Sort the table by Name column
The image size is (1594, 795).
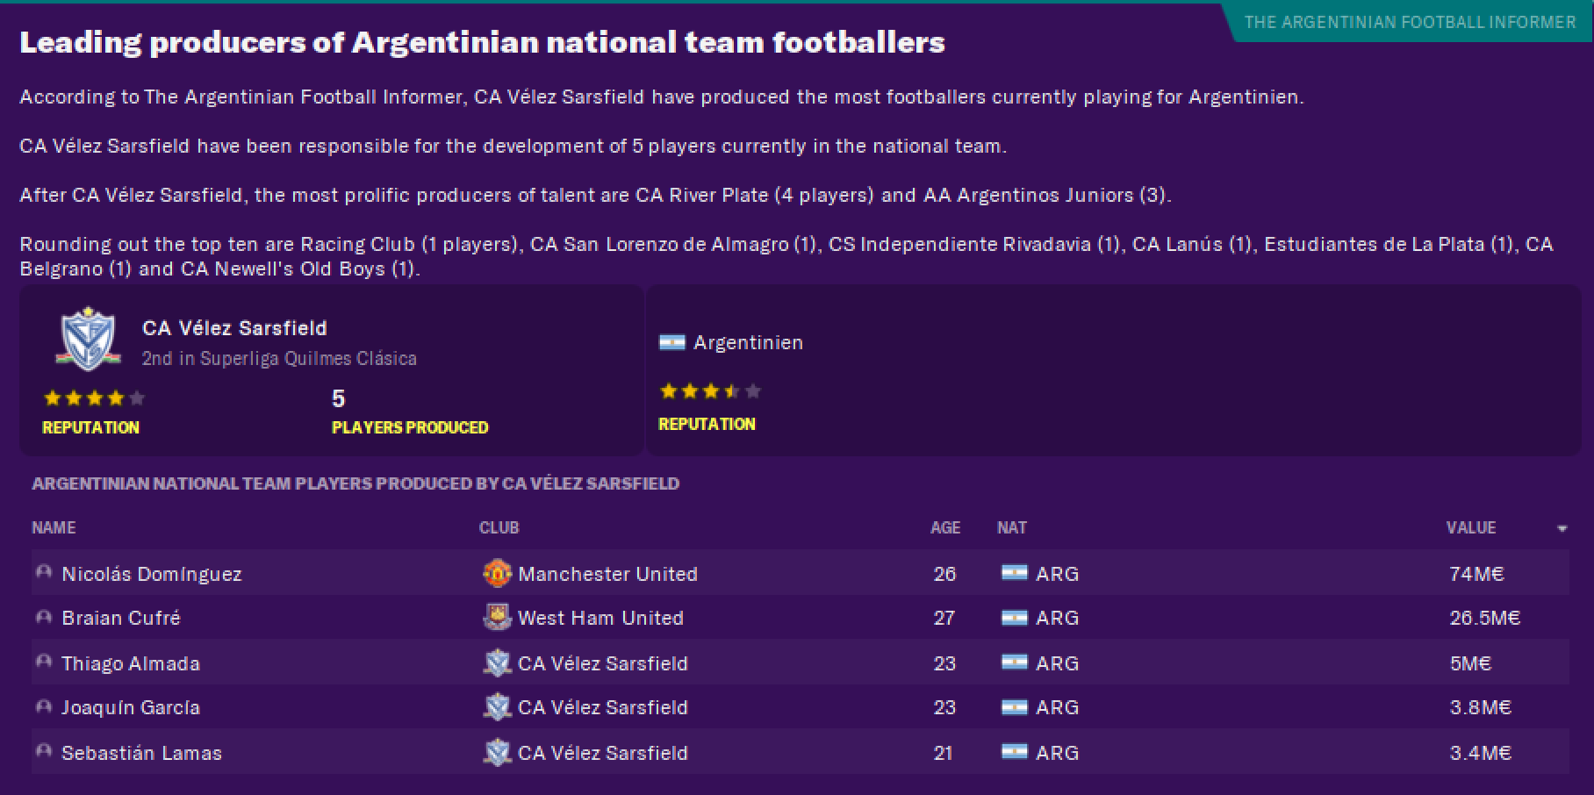(54, 527)
